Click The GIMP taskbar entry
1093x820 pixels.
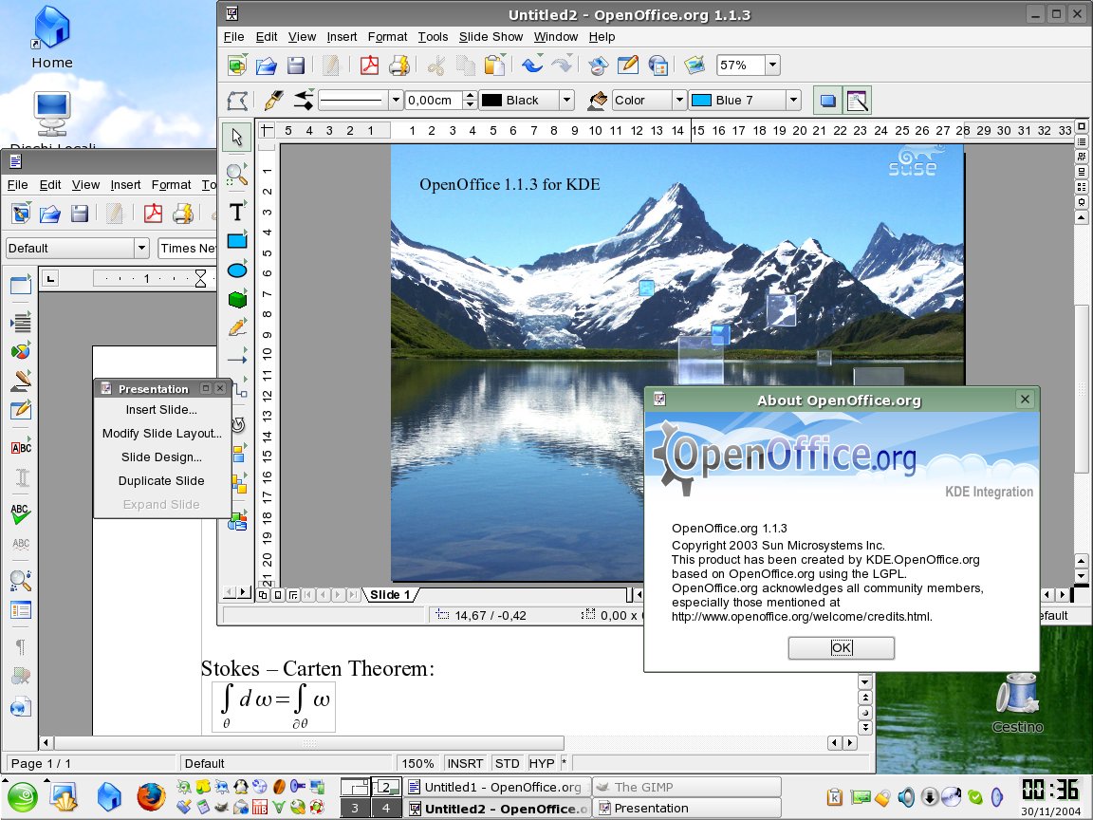coord(687,787)
